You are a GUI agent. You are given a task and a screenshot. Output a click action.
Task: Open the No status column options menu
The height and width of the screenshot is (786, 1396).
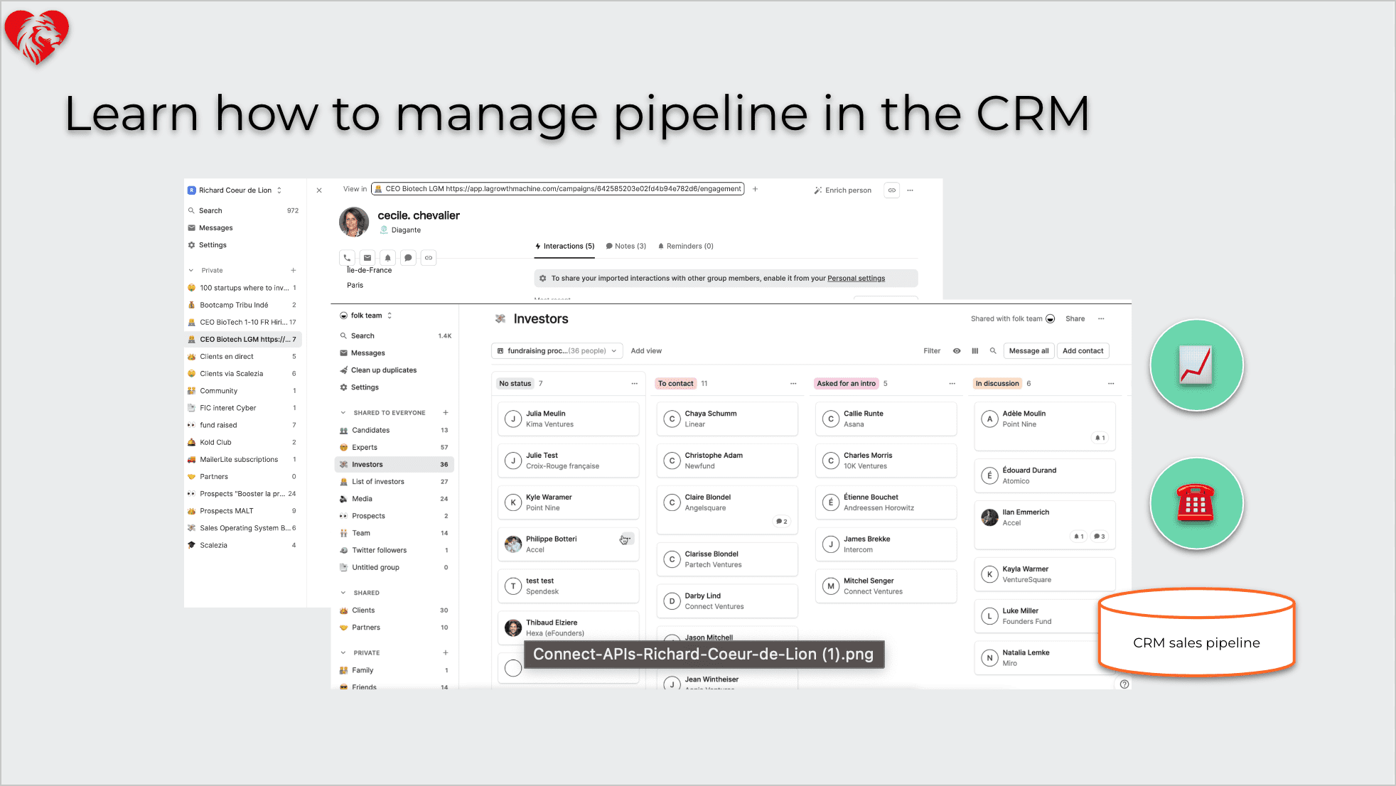click(634, 383)
